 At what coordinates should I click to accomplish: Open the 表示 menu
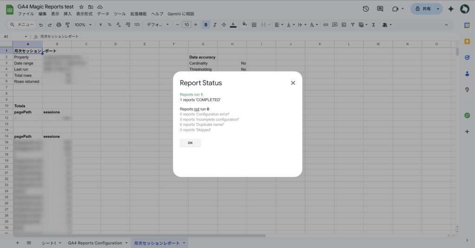click(x=55, y=14)
